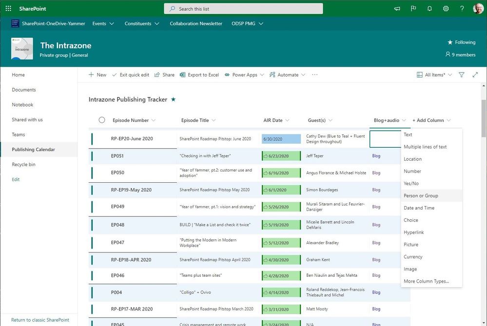Screen dimensions: 487x326
Task: Open the app launcher waffle icon
Action: [8, 8]
